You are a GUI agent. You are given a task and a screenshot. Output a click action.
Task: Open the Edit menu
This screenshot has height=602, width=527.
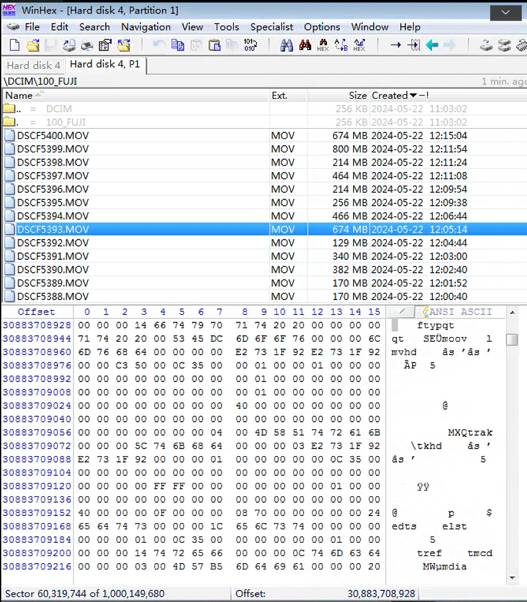click(59, 27)
